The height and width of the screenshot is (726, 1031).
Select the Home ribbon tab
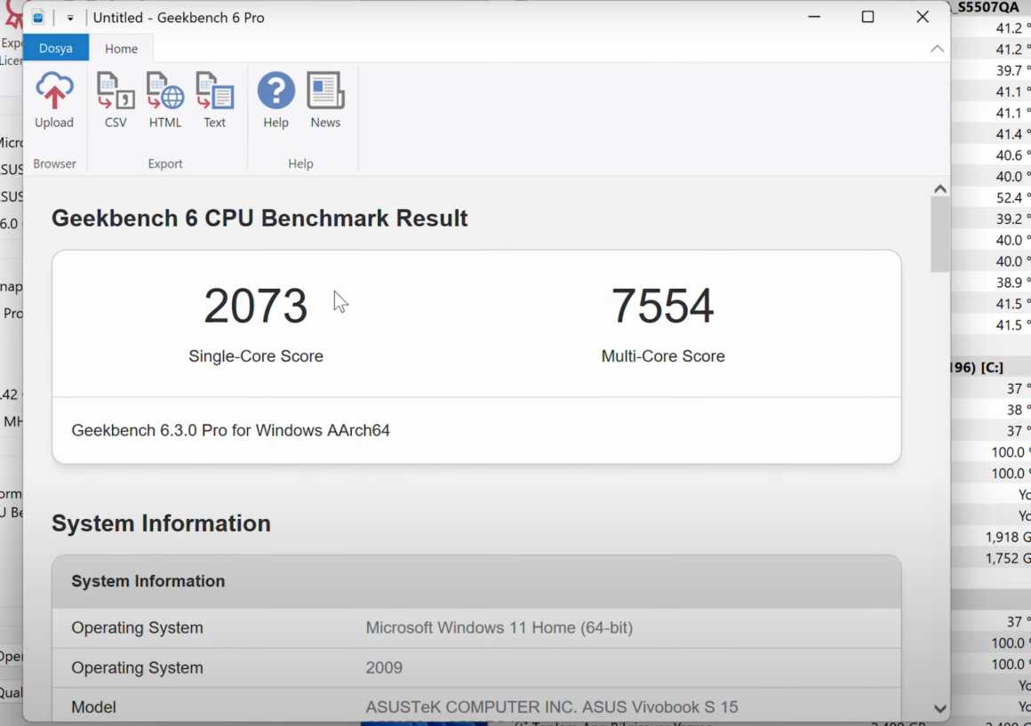(x=121, y=49)
